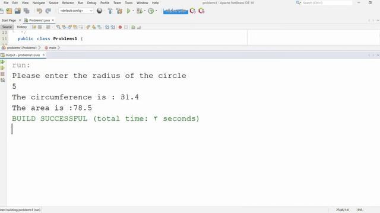This screenshot has width=380, height=213.
Task: Click the Shift Line Left icon
Action: tap(107, 27)
